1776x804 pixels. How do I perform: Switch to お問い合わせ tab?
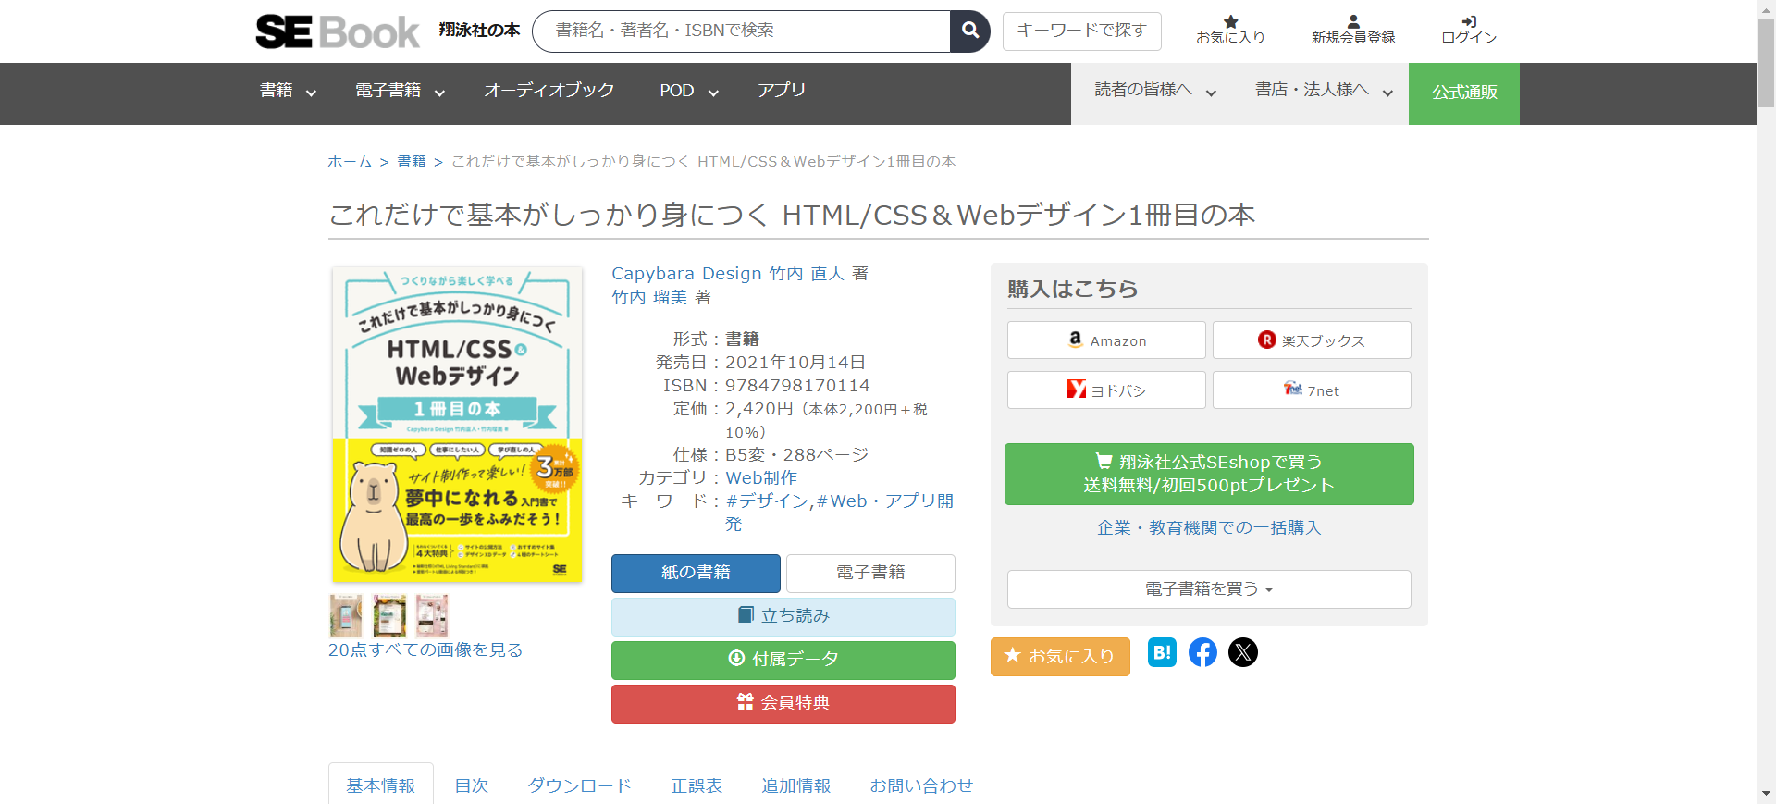(x=921, y=785)
